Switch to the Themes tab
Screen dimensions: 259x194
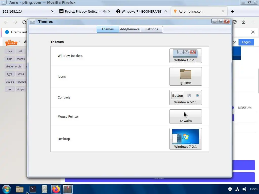pos(107,29)
